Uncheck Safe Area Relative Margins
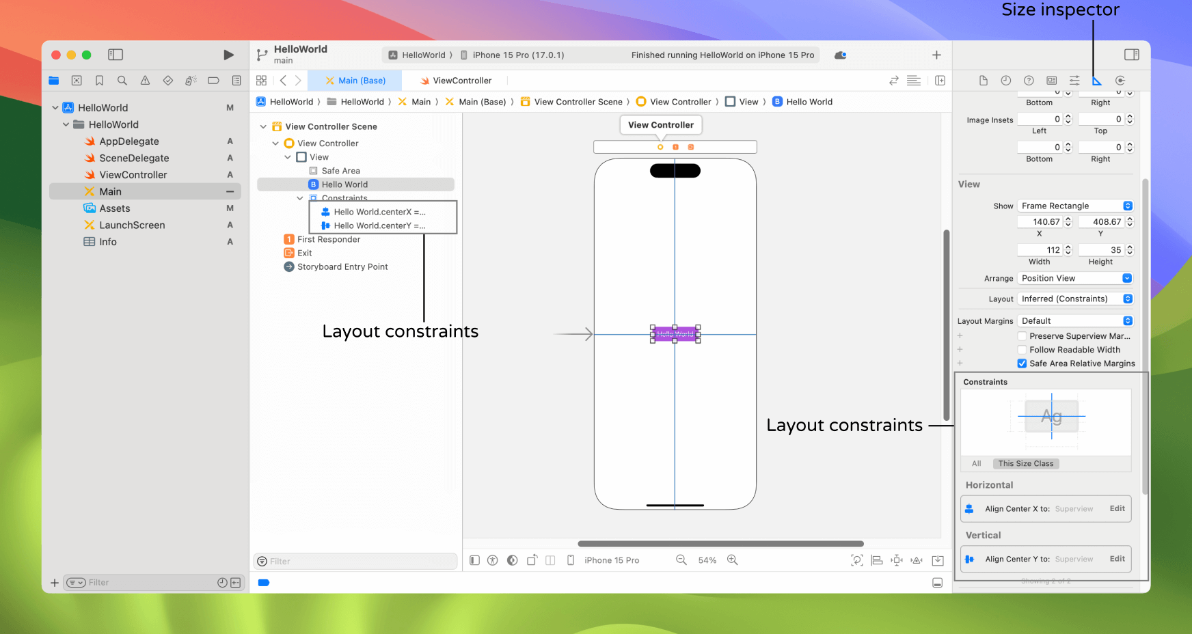This screenshot has height=634, width=1192. pos(1022,363)
